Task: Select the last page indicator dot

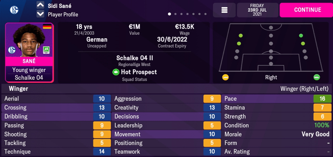Action: (x=205, y=14)
